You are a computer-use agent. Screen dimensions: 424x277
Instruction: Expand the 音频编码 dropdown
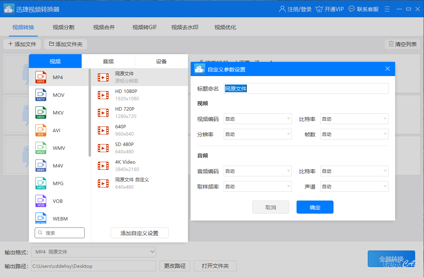pos(258,171)
